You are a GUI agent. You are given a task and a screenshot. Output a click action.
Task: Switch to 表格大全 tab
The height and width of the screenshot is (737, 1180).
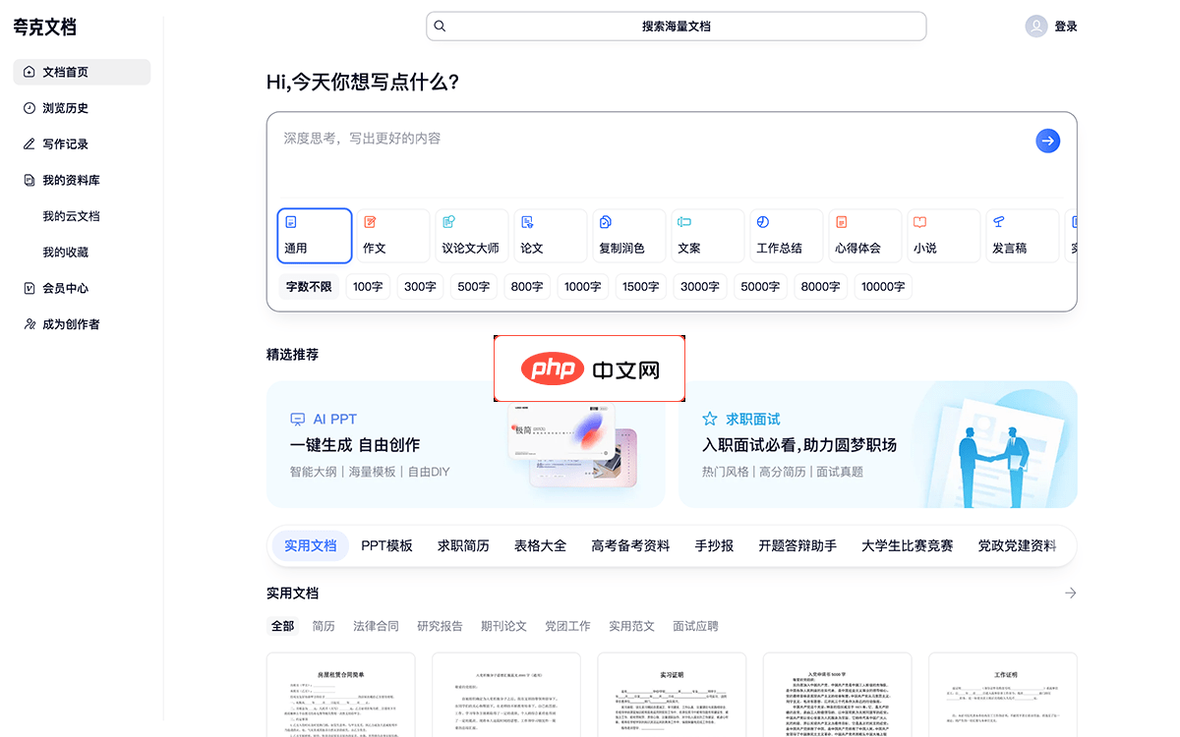click(540, 545)
